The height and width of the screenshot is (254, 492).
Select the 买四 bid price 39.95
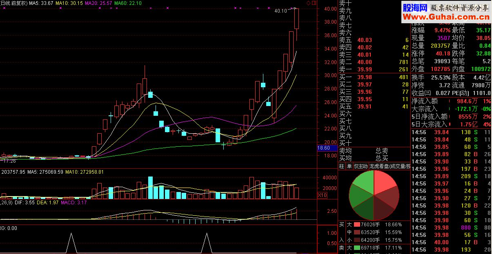click(365, 99)
